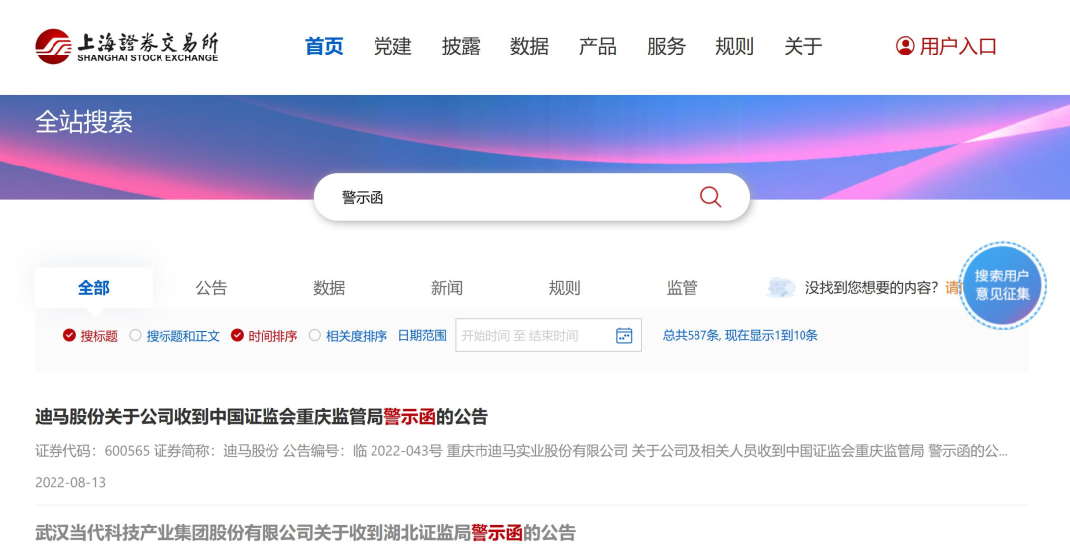
Task: Click the cloud icon beside 没找到您想要的内容
Action: tap(780, 288)
